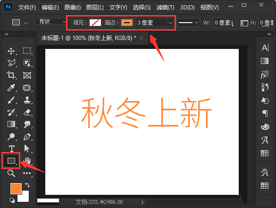Image resolution: width=276 pixels, height=208 pixels.
Task: Select the History Brush tool
Action: tap(11, 112)
